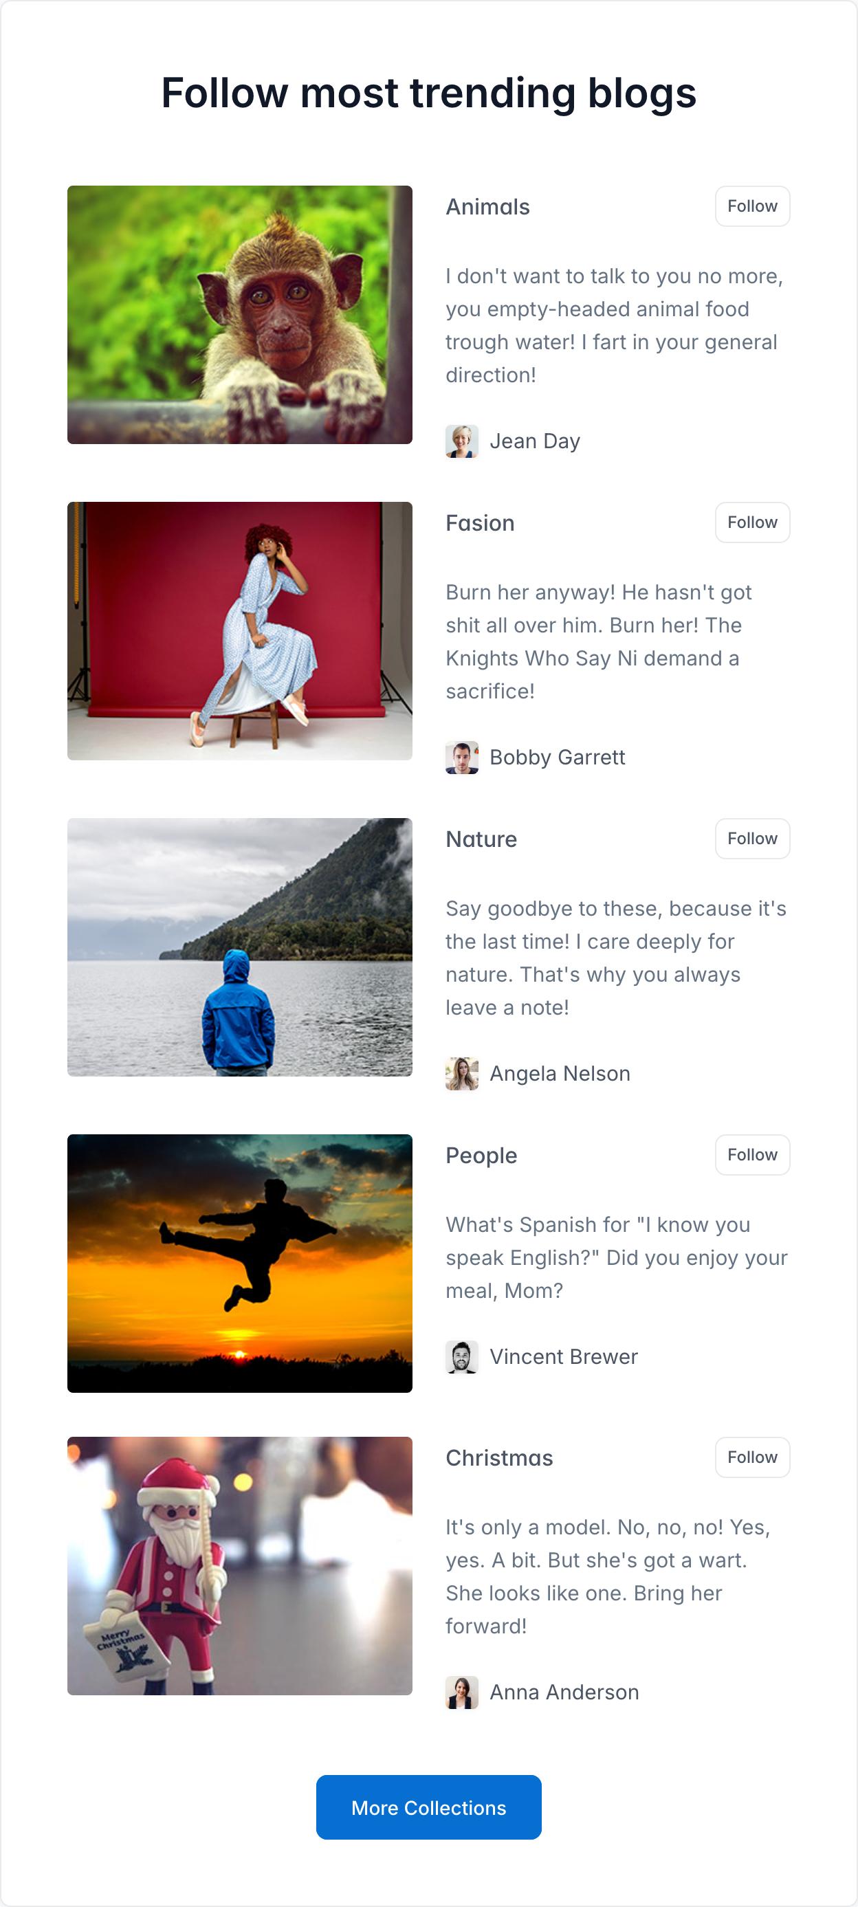
Task: Open More Collections
Action: coord(428,1807)
